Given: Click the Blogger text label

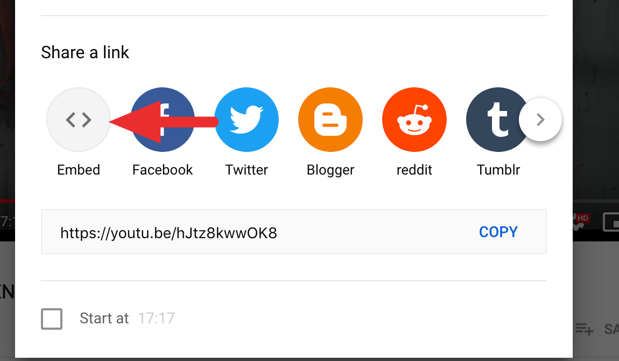Looking at the screenshot, I should (330, 170).
